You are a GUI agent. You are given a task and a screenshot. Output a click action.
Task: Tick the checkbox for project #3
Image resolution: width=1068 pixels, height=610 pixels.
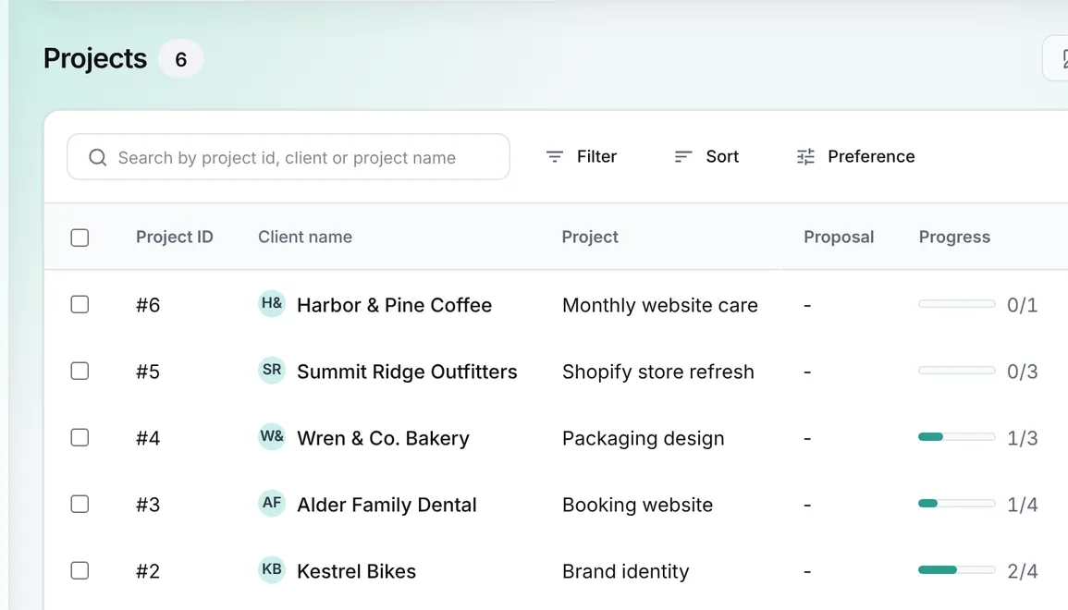tap(80, 504)
